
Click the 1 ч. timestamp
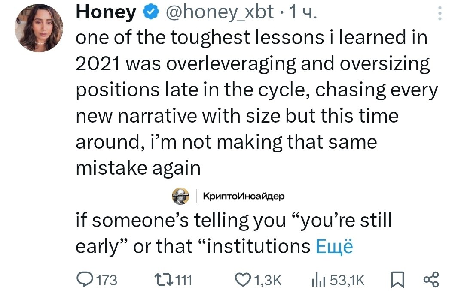[303, 12]
